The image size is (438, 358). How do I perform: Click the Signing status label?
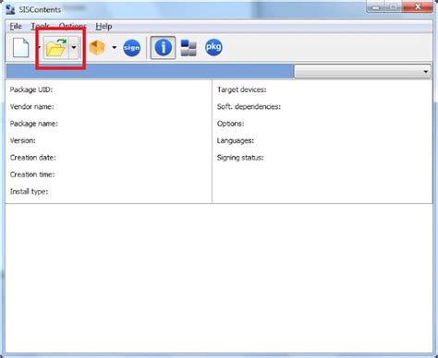pyautogui.click(x=240, y=158)
